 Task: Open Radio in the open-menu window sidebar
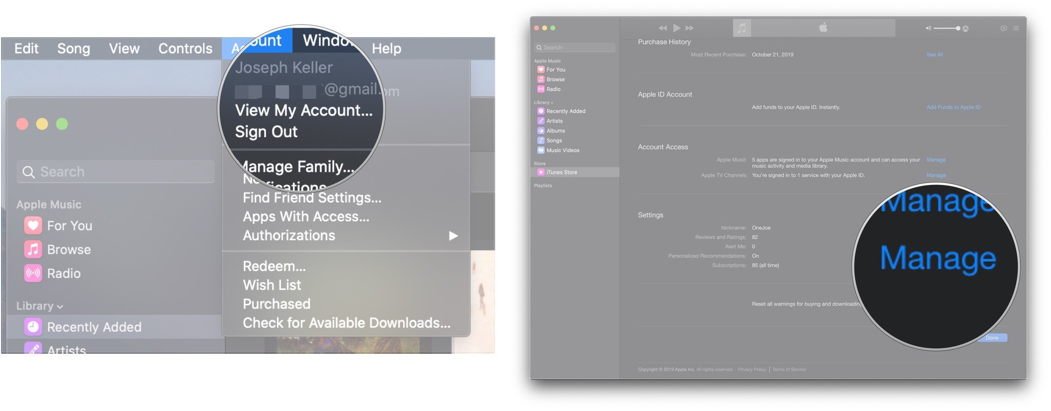pyautogui.click(x=52, y=273)
